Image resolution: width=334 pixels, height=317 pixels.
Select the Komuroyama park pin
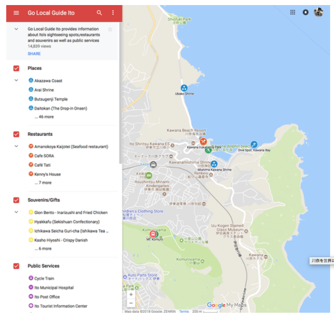(x=202, y=261)
